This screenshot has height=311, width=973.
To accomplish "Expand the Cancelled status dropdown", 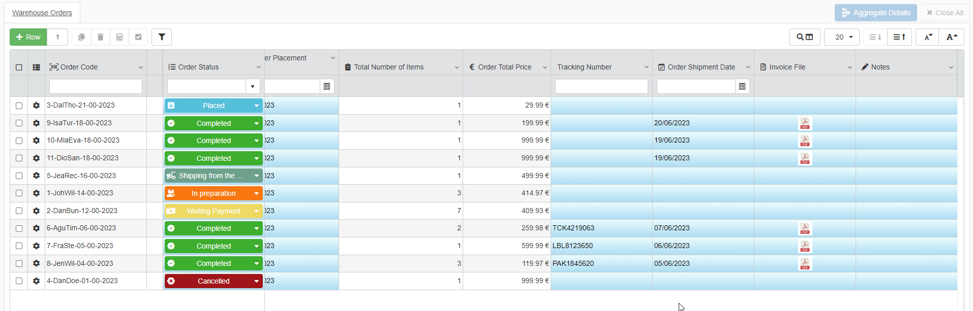I will click(x=256, y=281).
